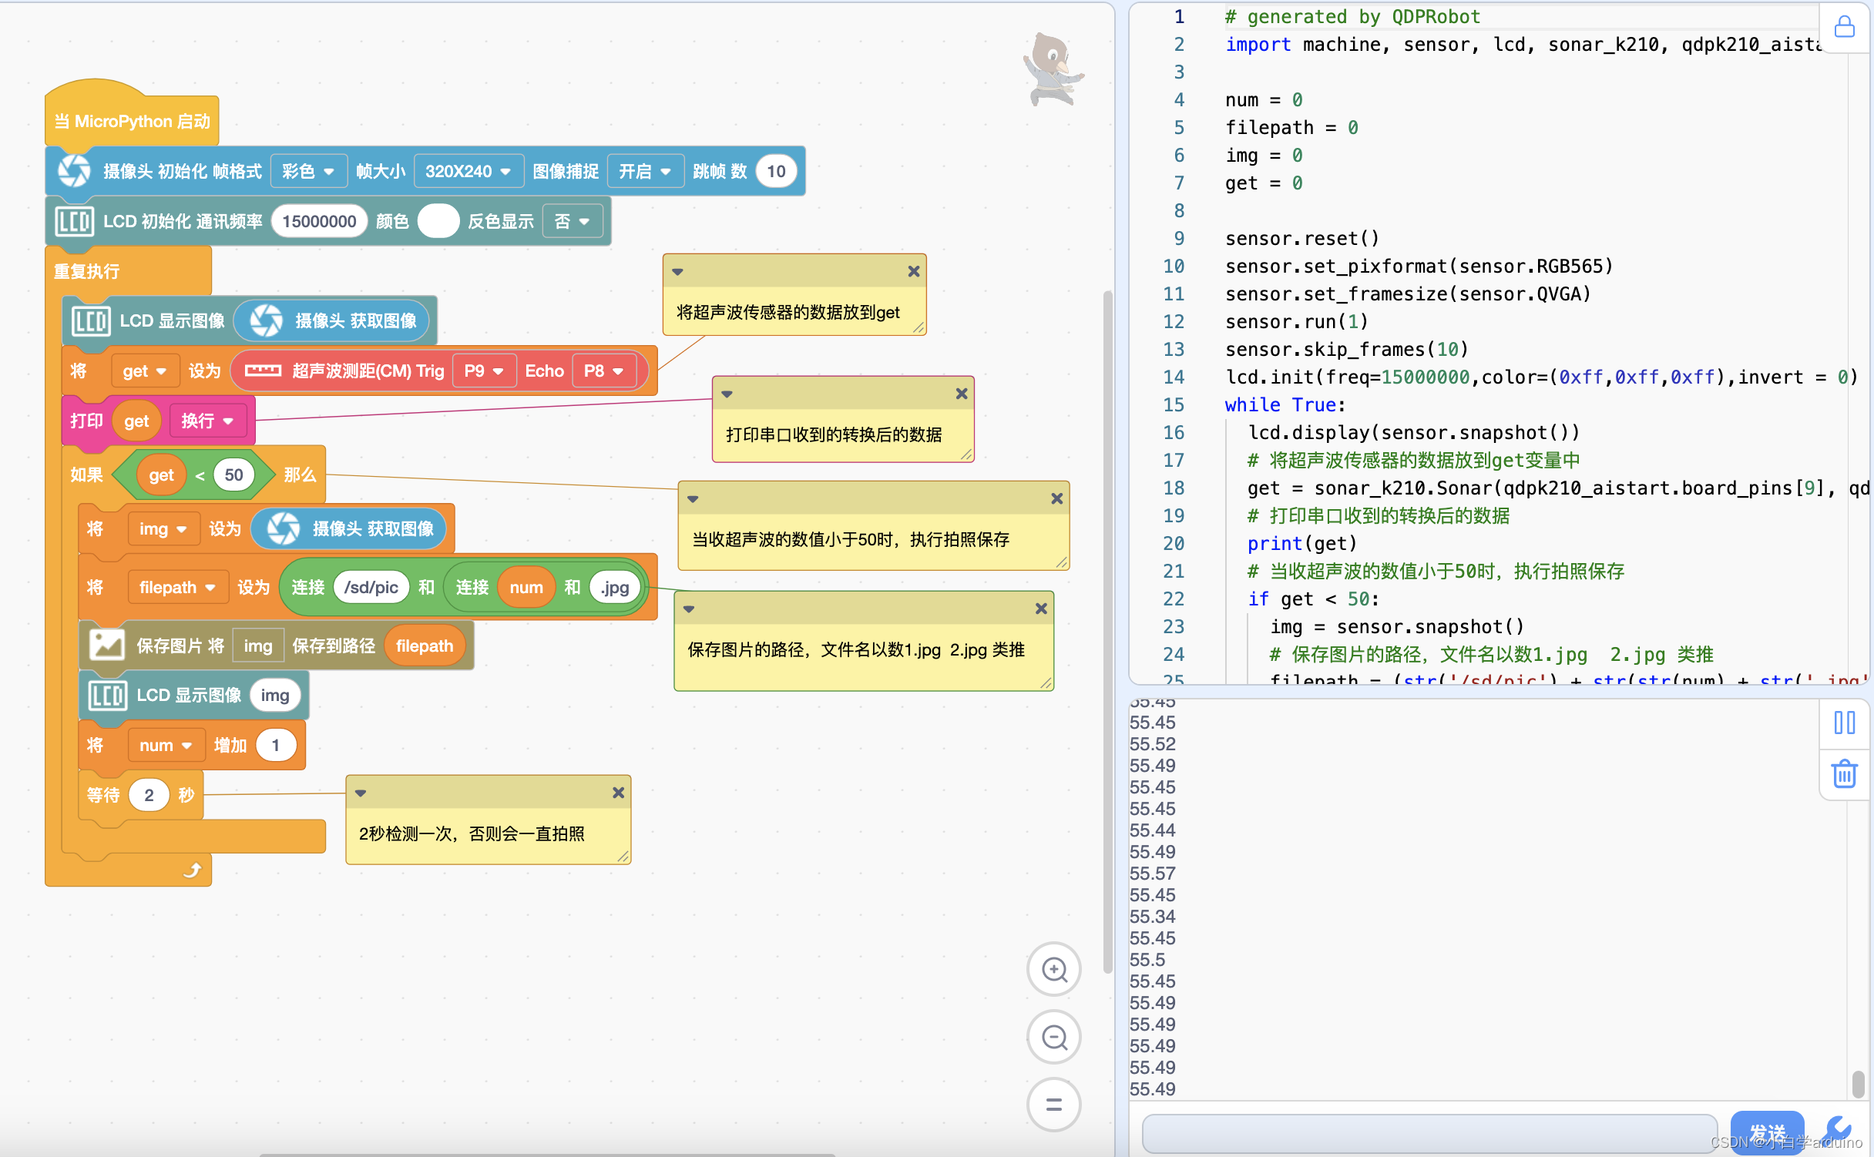Image resolution: width=1874 pixels, height=1157 pixels.
Task: Close the file path naming comment
Action: pos(1041,609)
